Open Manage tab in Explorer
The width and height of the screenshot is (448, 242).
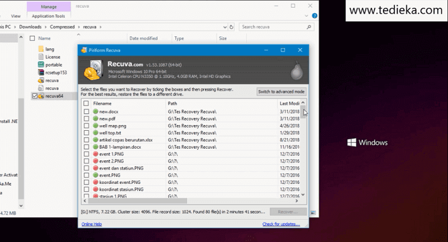click(49, 7)
